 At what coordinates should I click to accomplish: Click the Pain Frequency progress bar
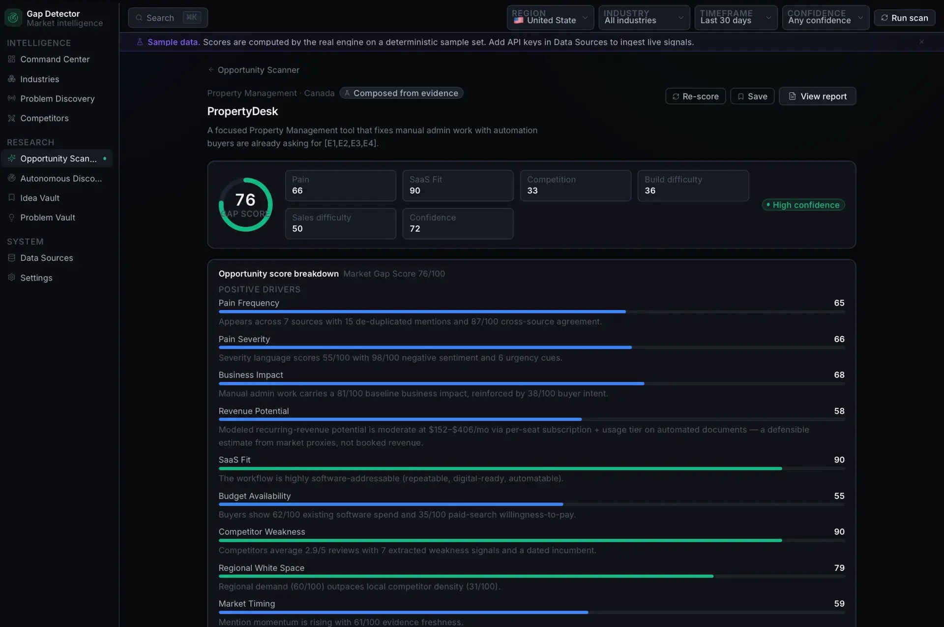[x=531, y=312]
